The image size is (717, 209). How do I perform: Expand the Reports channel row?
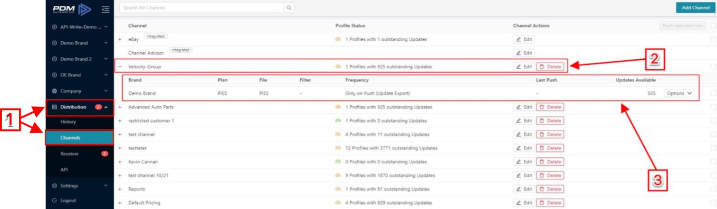[x=120, y=189]
